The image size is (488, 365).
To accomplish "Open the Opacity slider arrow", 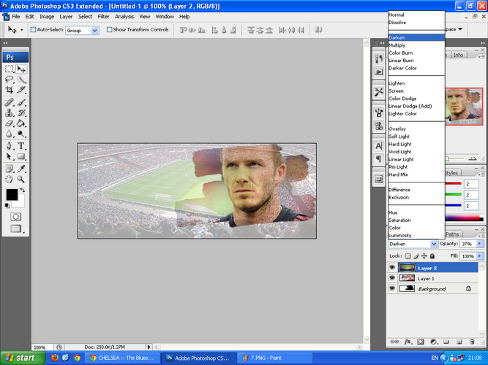I will 481,244.
